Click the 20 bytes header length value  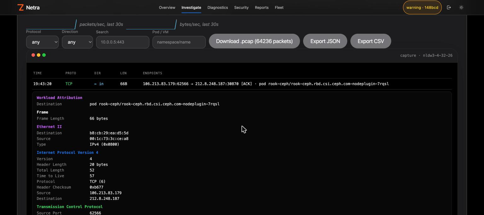pos(99,165)
